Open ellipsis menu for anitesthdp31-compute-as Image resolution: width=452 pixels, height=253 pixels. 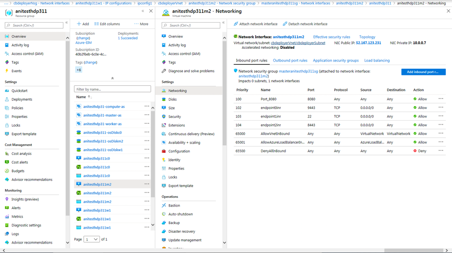[147, 106]
